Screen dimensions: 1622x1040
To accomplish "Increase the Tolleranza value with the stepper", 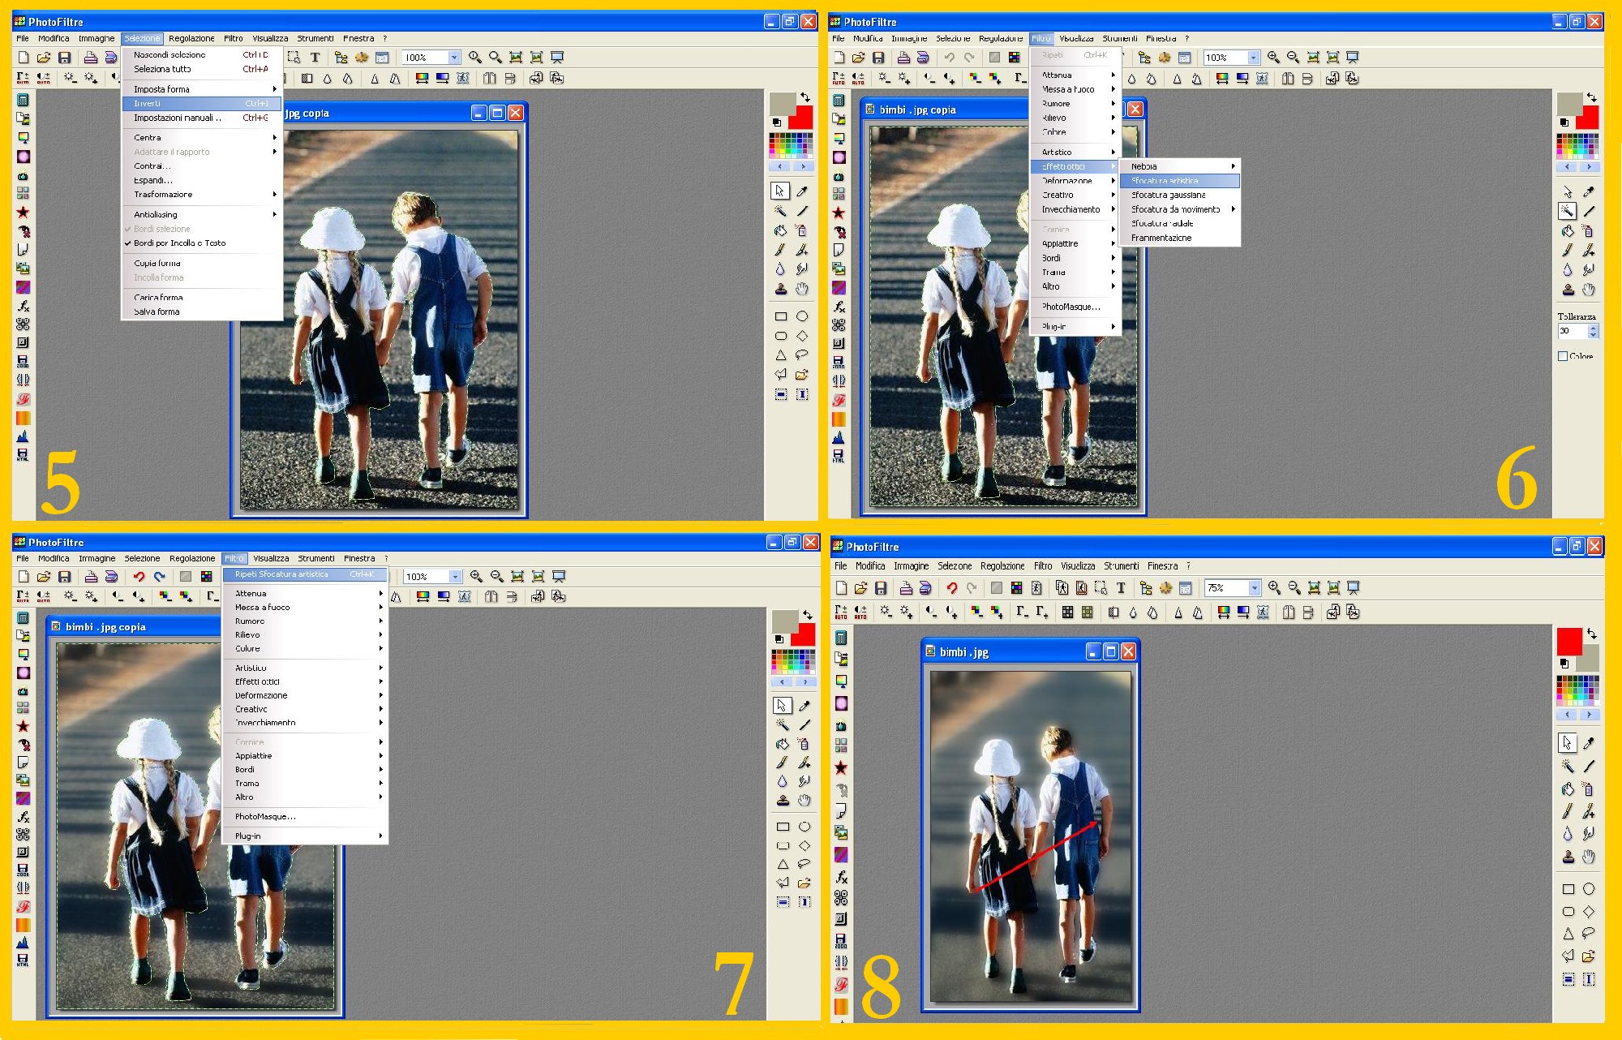I will 1594,327.
